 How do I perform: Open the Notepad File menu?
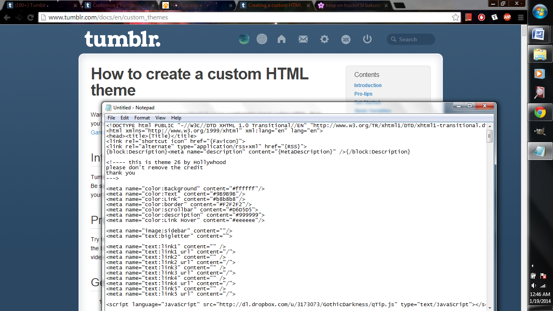tap(111, 118)
